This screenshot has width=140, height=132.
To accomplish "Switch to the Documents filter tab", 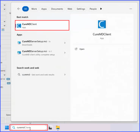I will click(x=57, y=9).
